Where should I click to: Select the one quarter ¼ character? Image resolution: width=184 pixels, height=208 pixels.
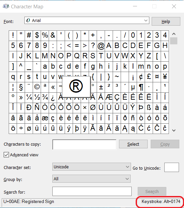pos(29,97)
